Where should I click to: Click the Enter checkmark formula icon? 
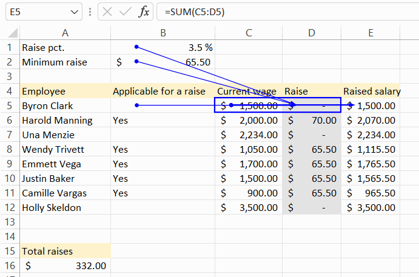click(x=125, y=12)
